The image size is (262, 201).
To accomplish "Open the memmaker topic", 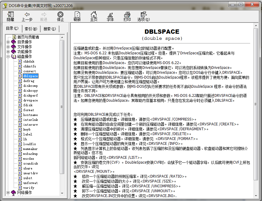I will (30, 149).
